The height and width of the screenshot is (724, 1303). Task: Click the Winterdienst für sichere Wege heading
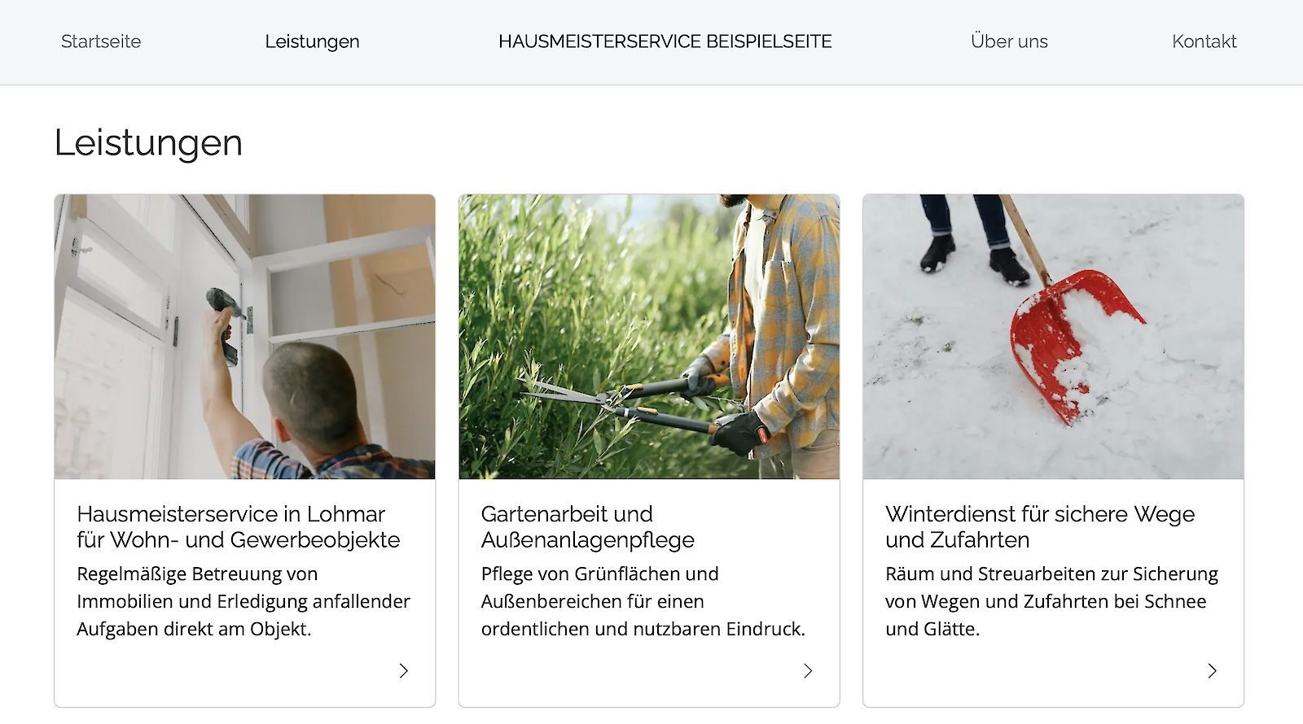[x=1040, y=527]
